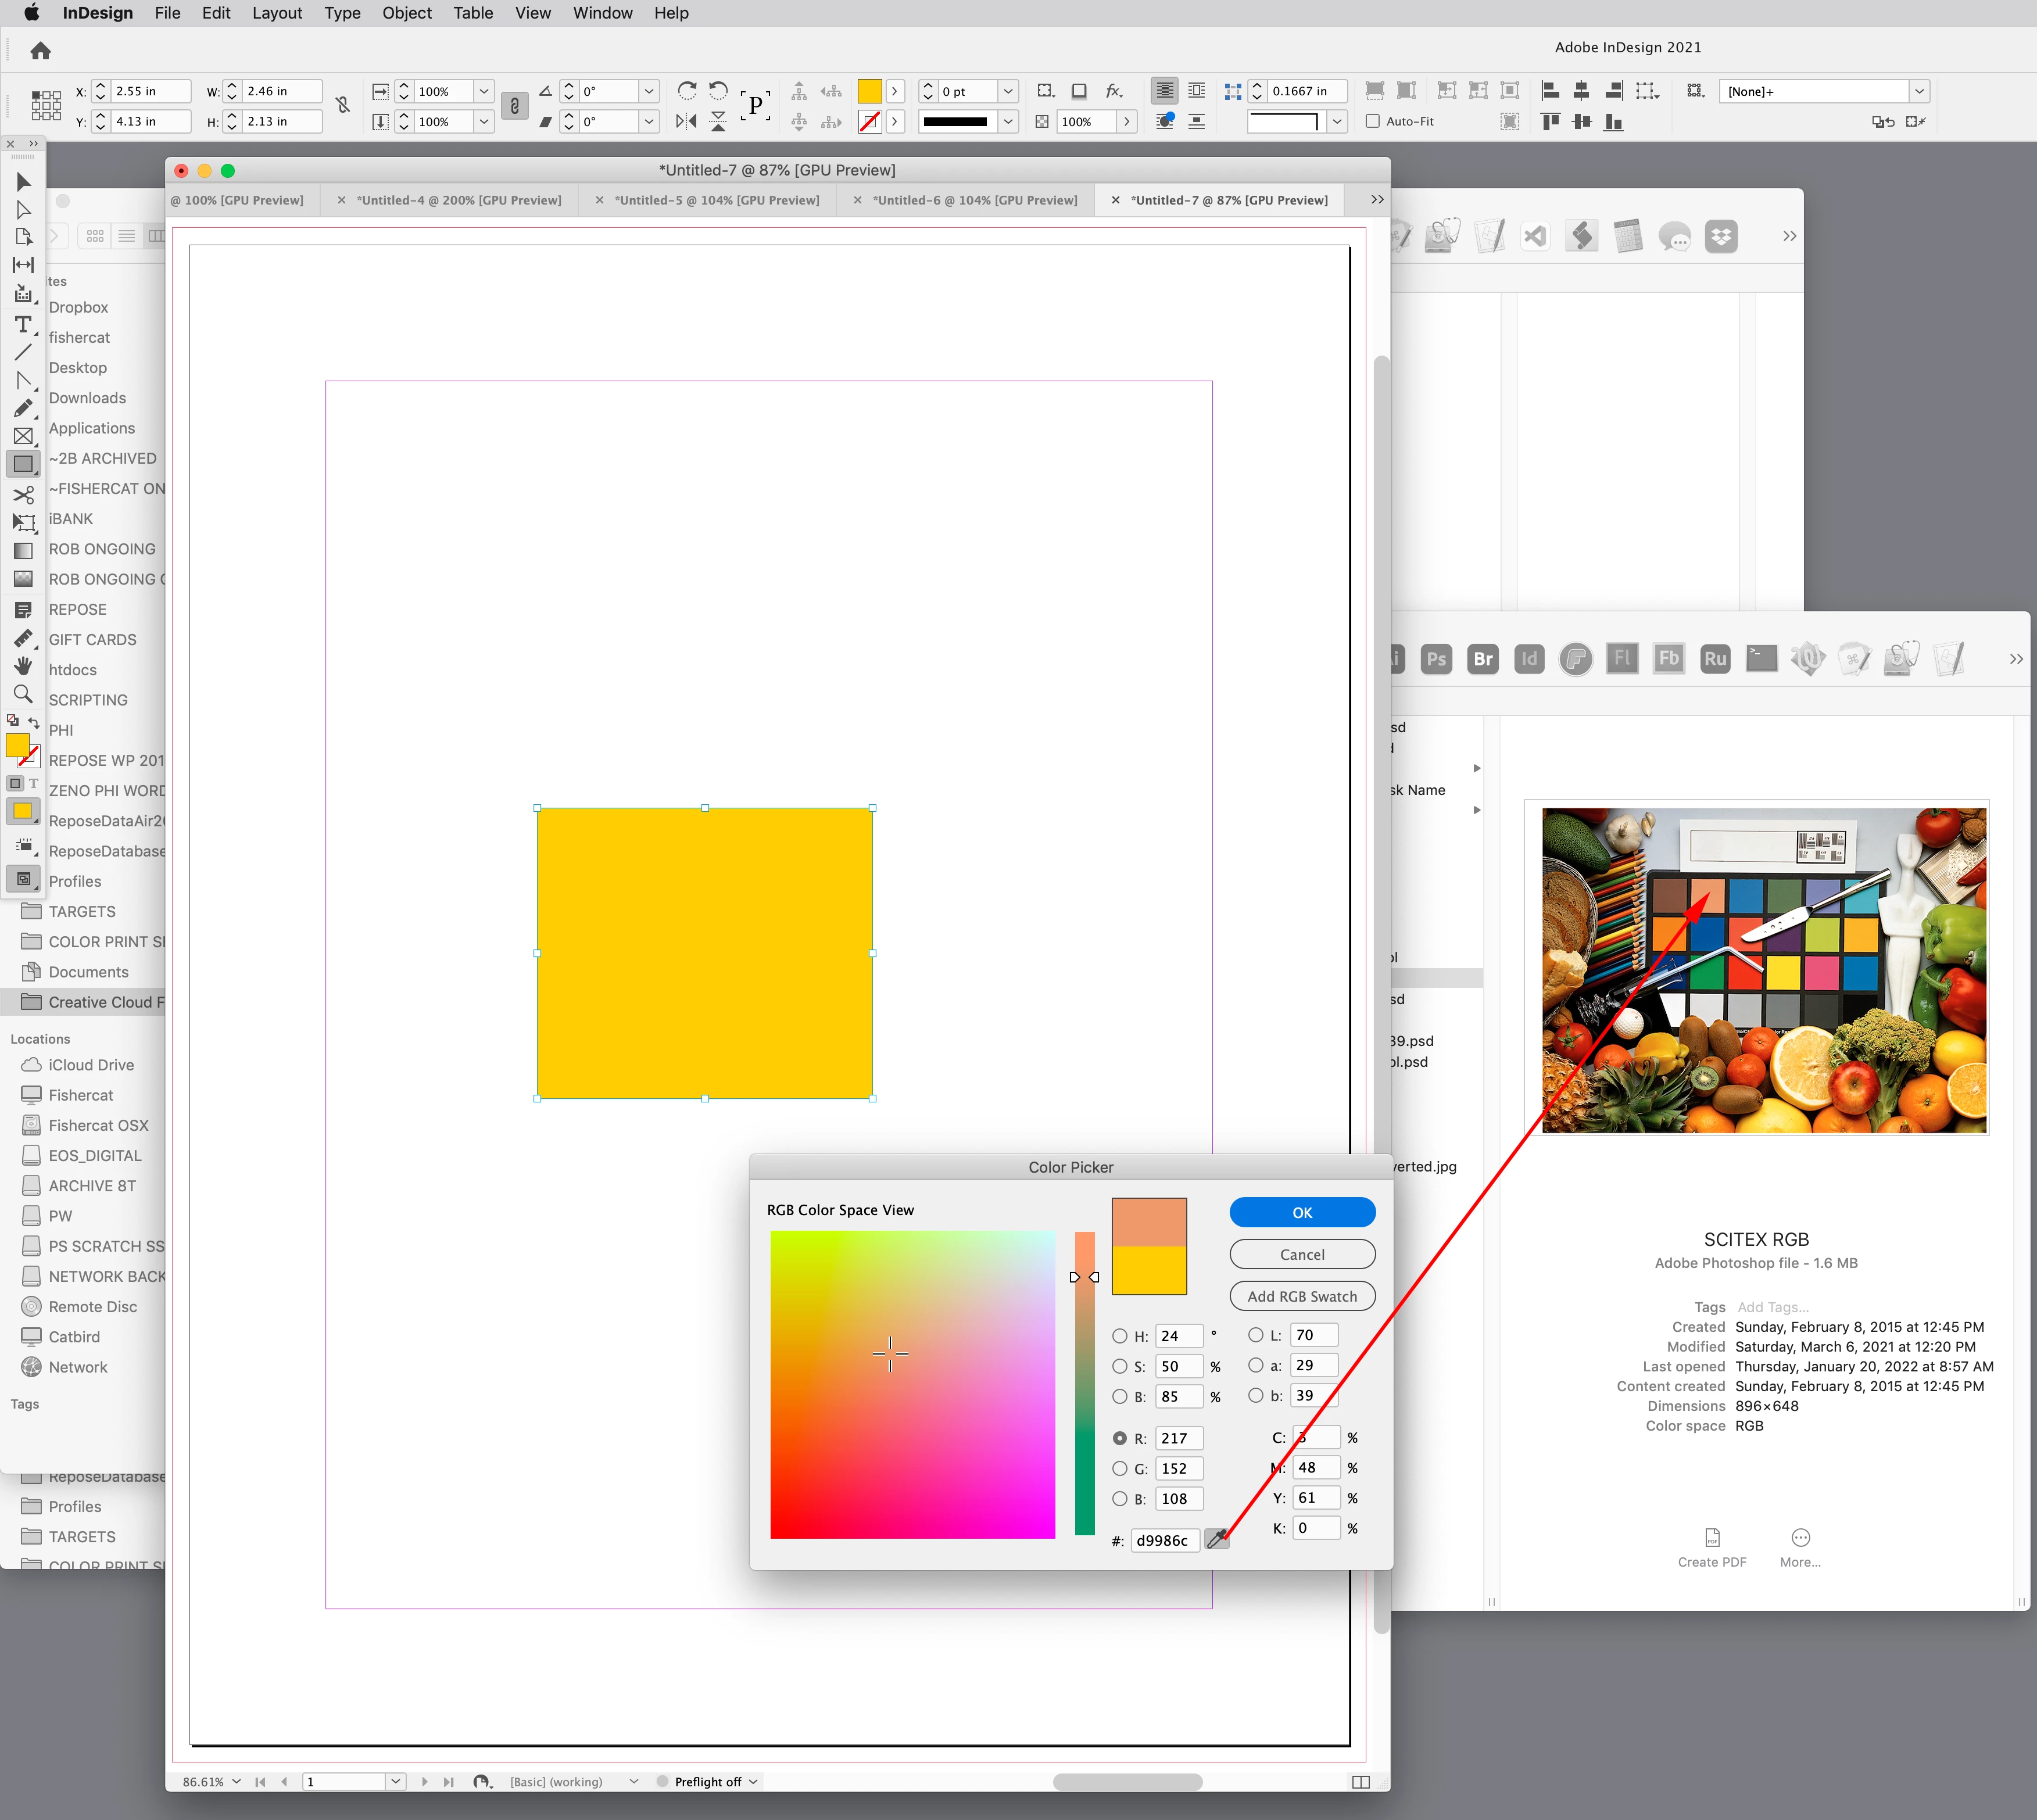Select the H hue radio button
The image size is (2037, 1820).
(x=1120, y=1336)
